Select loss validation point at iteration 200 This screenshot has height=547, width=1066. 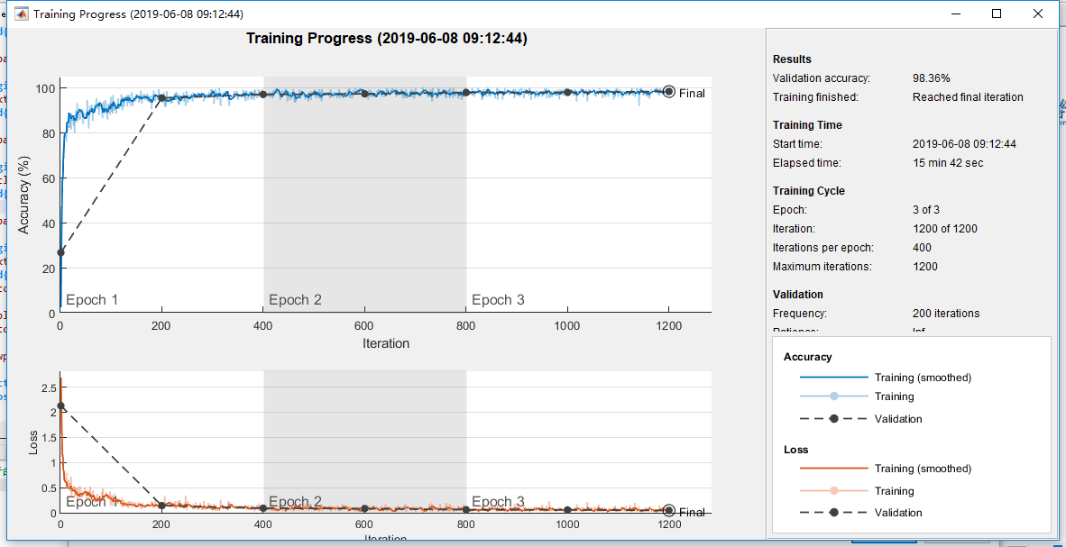pyautogui.click(x=161, y=506)
